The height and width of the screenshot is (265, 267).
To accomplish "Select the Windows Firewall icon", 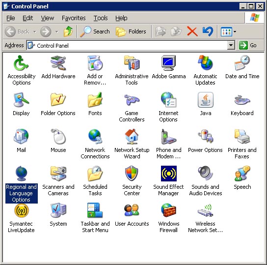I will click(x=168, y=210).
